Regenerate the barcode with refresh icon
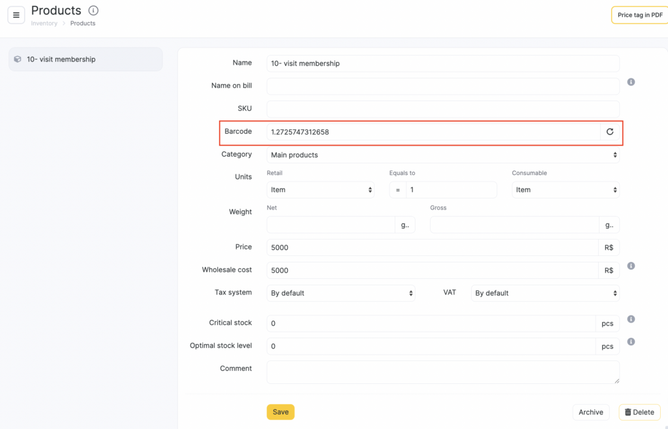 610,132
